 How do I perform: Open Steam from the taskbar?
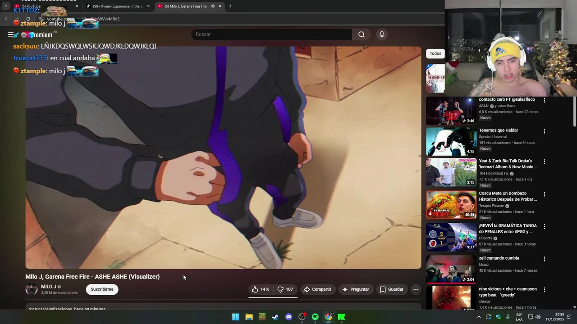click(x=275, y=317)
